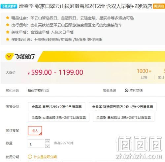The image size is (165, 162).
Task: Select package 全雪季 智选假日酒店 2晚
Action: point(122,107)
